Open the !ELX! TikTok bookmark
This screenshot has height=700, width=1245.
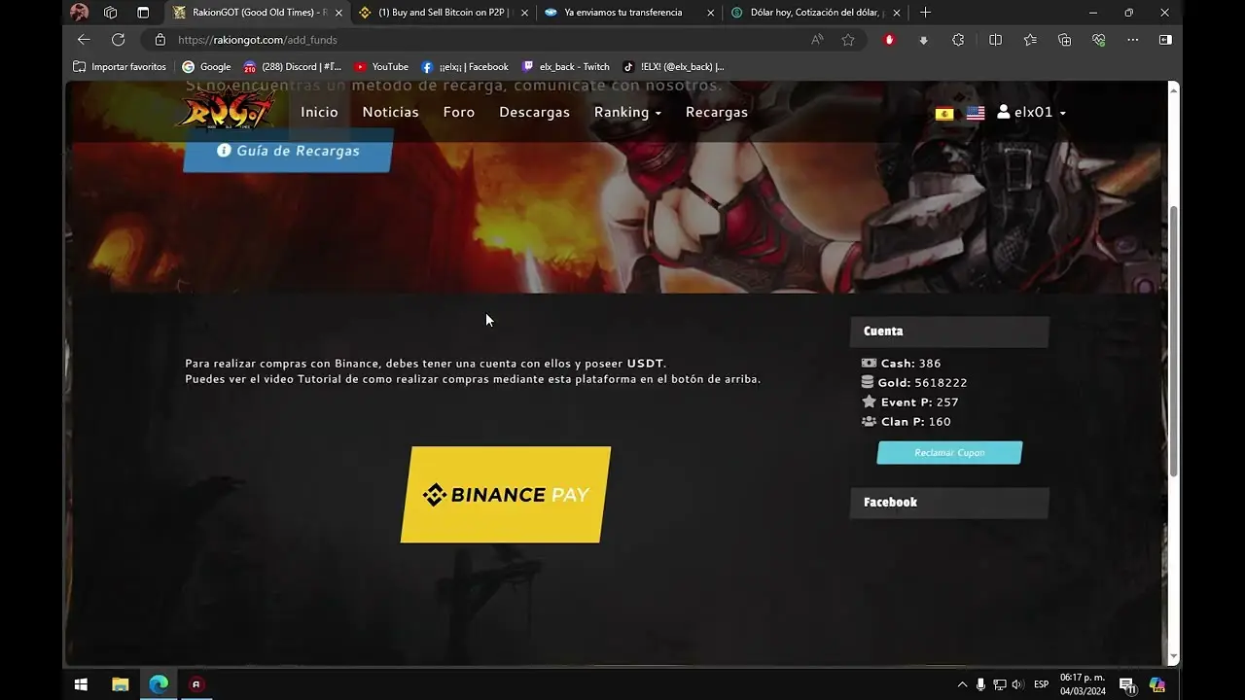pyautogui.click(x=672, y=67)
